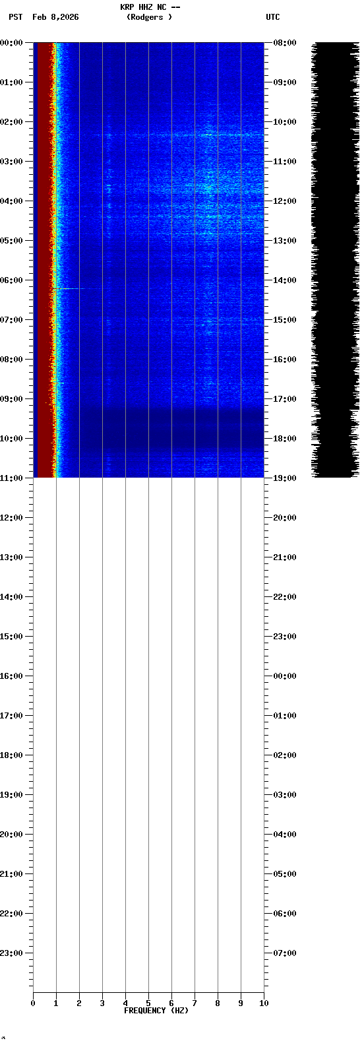
Task: Select the 'UTC' timezone label
Action: (273, 17)
